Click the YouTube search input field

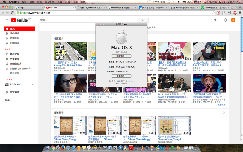coord(88,20)
